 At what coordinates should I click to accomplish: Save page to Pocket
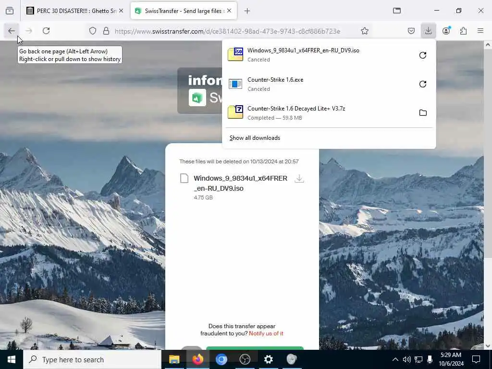411,31
